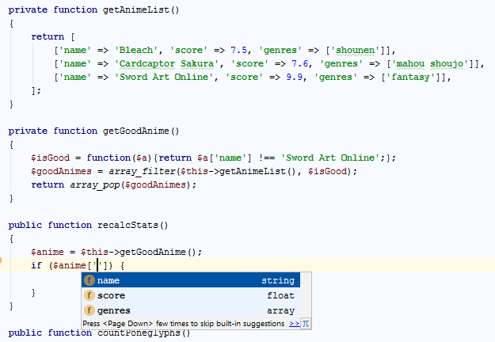Image resolution: width=495 pixels, height=342 pixels.
Task: Click the field icon beside 'name'
Action: tap(89, 280)
